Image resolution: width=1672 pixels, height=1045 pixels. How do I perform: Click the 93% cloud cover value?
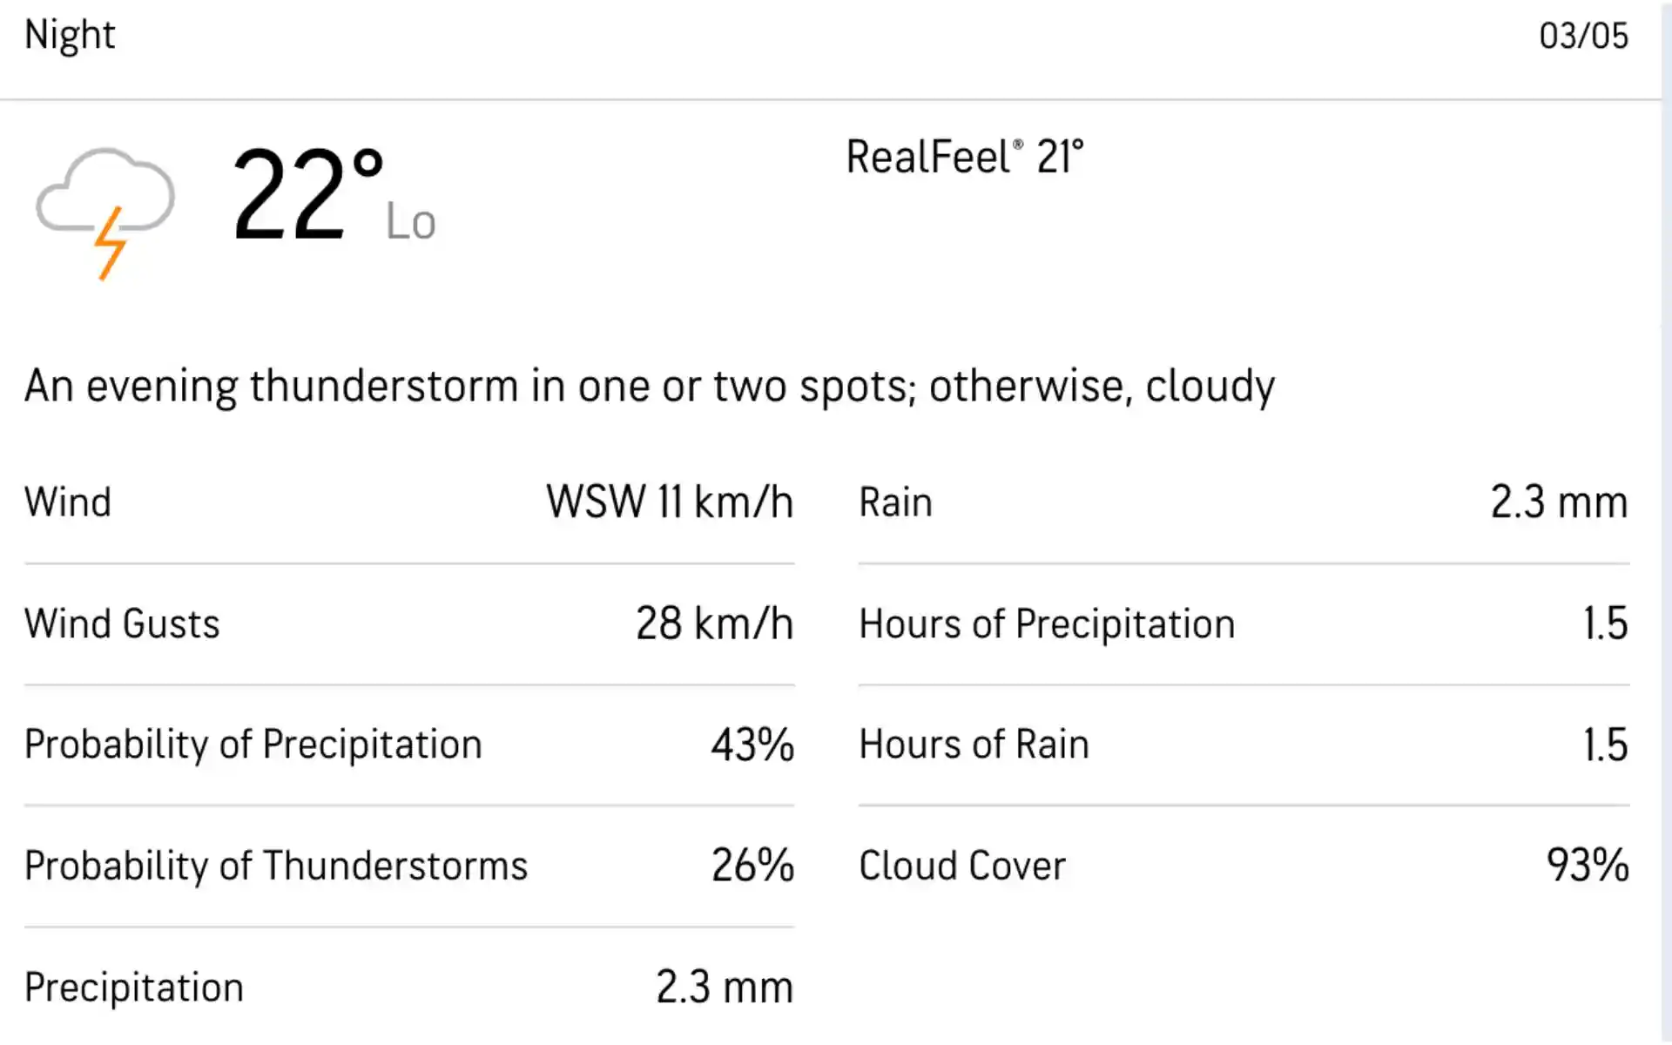pyautogui.click(x=1588, y=866)
